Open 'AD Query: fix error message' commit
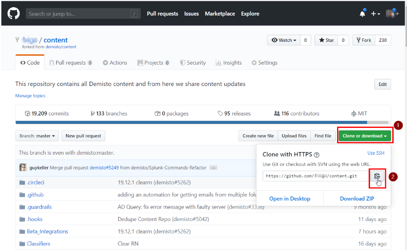The image size is (407, 250). click(x=191, y=207)
